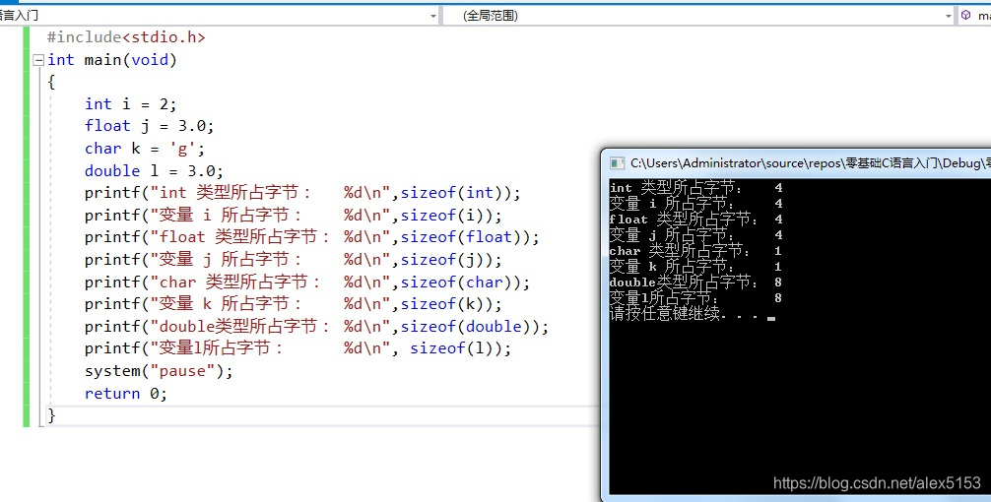This screenshot has height=502, width=991.
Task: Click the printf line with sizeof(k)
Action: tap(294, 304)
